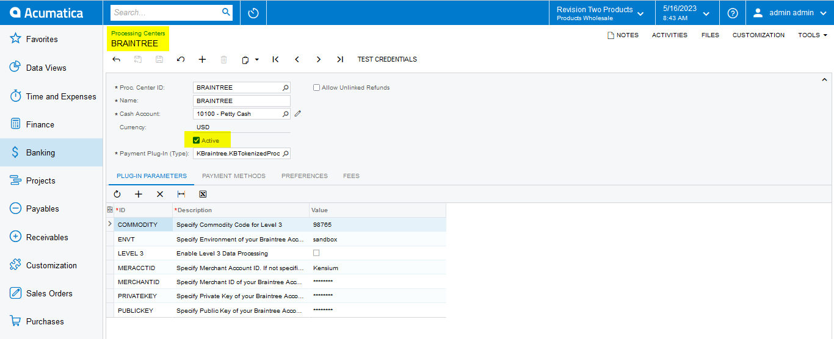
Task: Go to first record
Action: (x=275, y=59)
